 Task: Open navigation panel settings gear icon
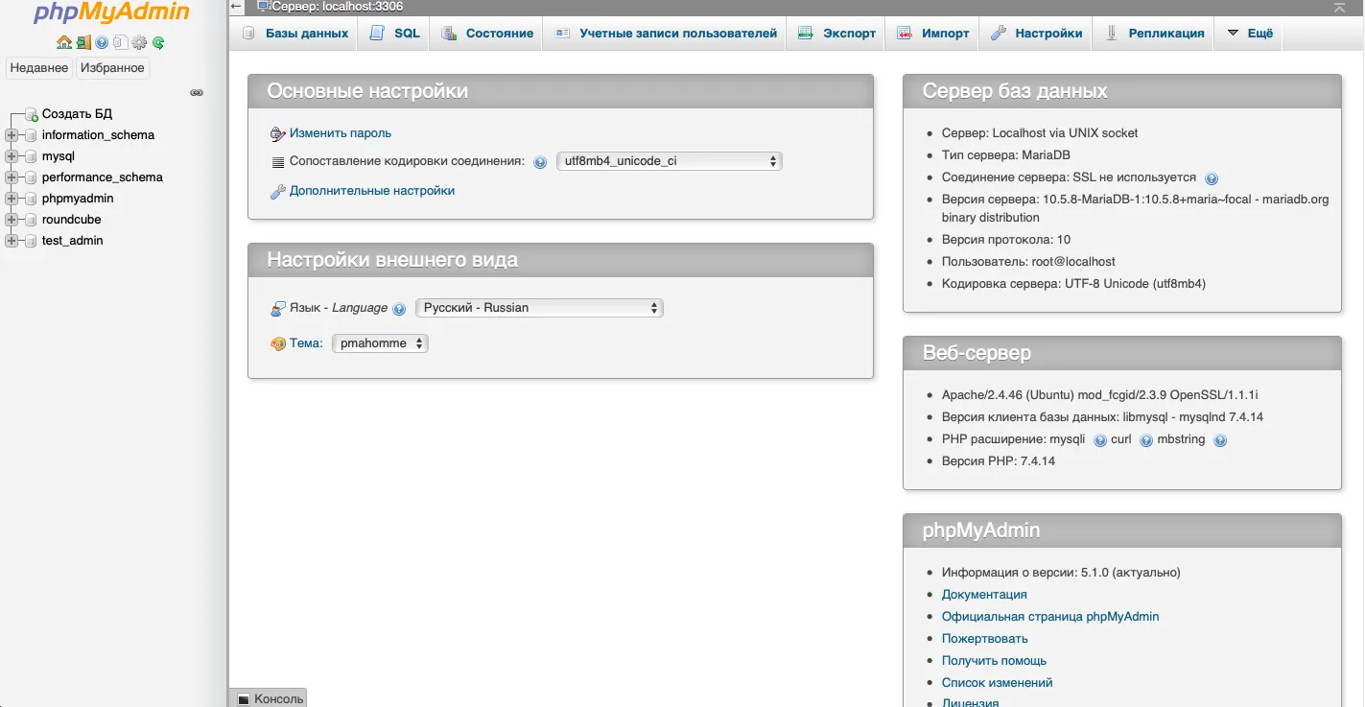139,42
